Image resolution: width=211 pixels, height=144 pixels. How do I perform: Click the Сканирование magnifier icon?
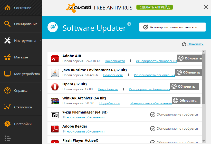point(7,24)
